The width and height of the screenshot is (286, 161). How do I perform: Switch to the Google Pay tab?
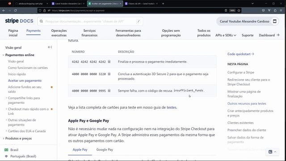pyautogui.click(x=105, y=149)
